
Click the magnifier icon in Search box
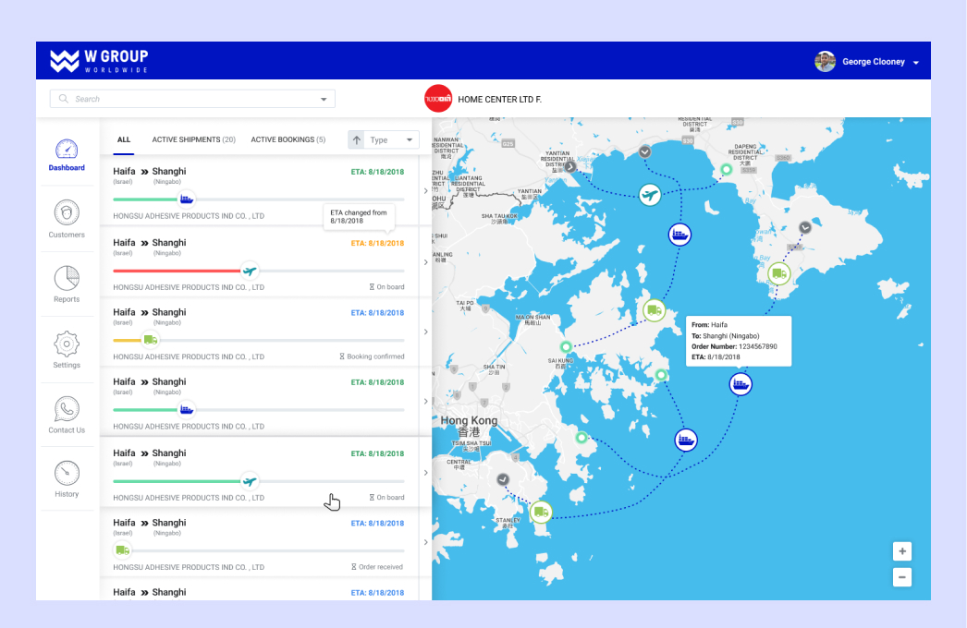(x=63, y=99)
